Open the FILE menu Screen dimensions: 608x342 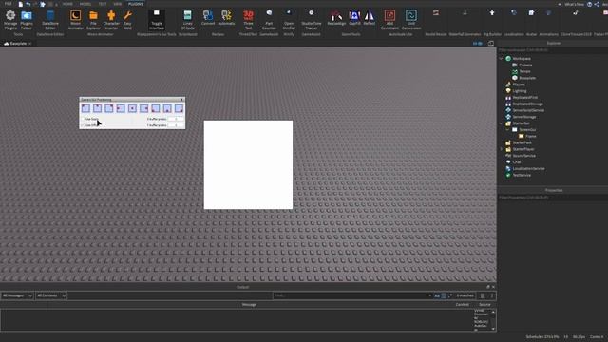coord(8,4)
